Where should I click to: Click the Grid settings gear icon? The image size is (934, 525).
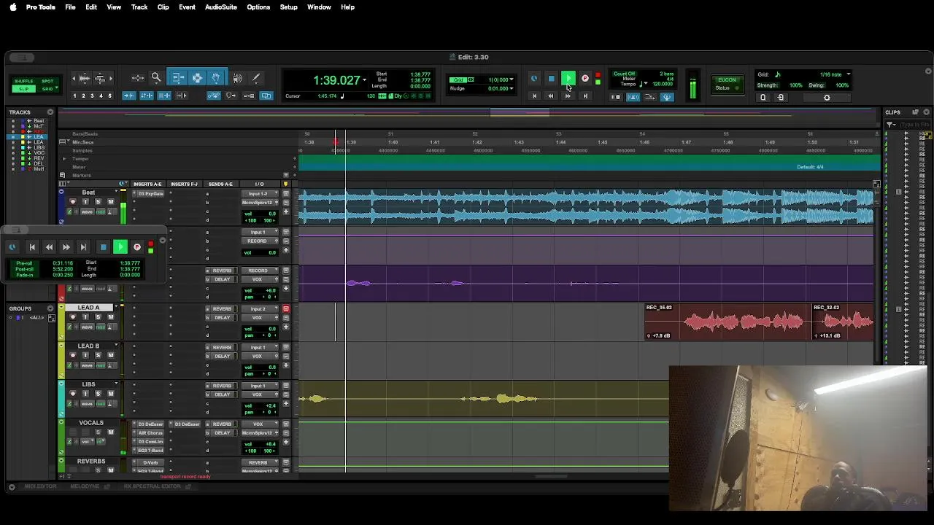click(827, 98)
